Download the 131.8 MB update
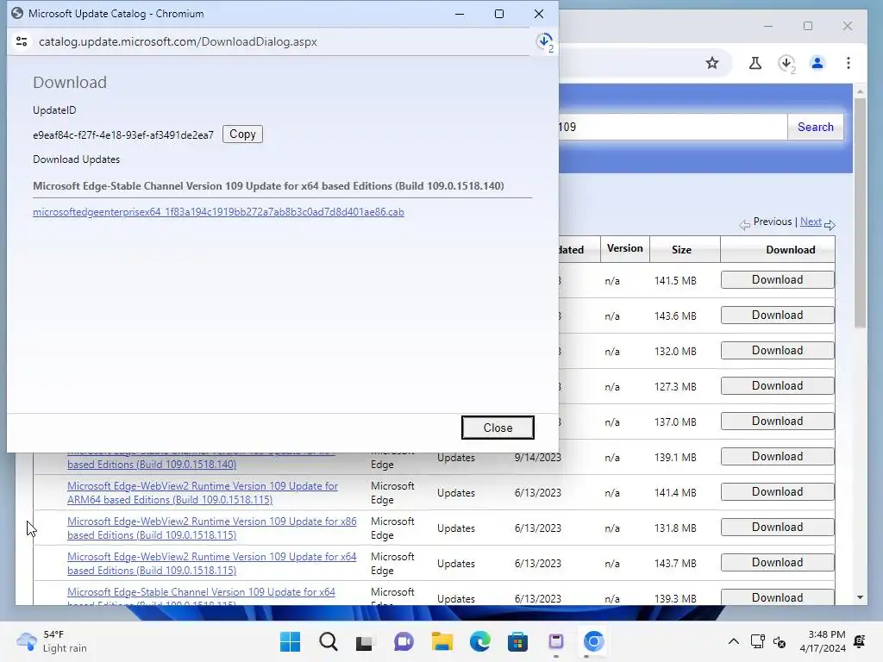The height and width of the screenshot is (662, 883). 777,528
